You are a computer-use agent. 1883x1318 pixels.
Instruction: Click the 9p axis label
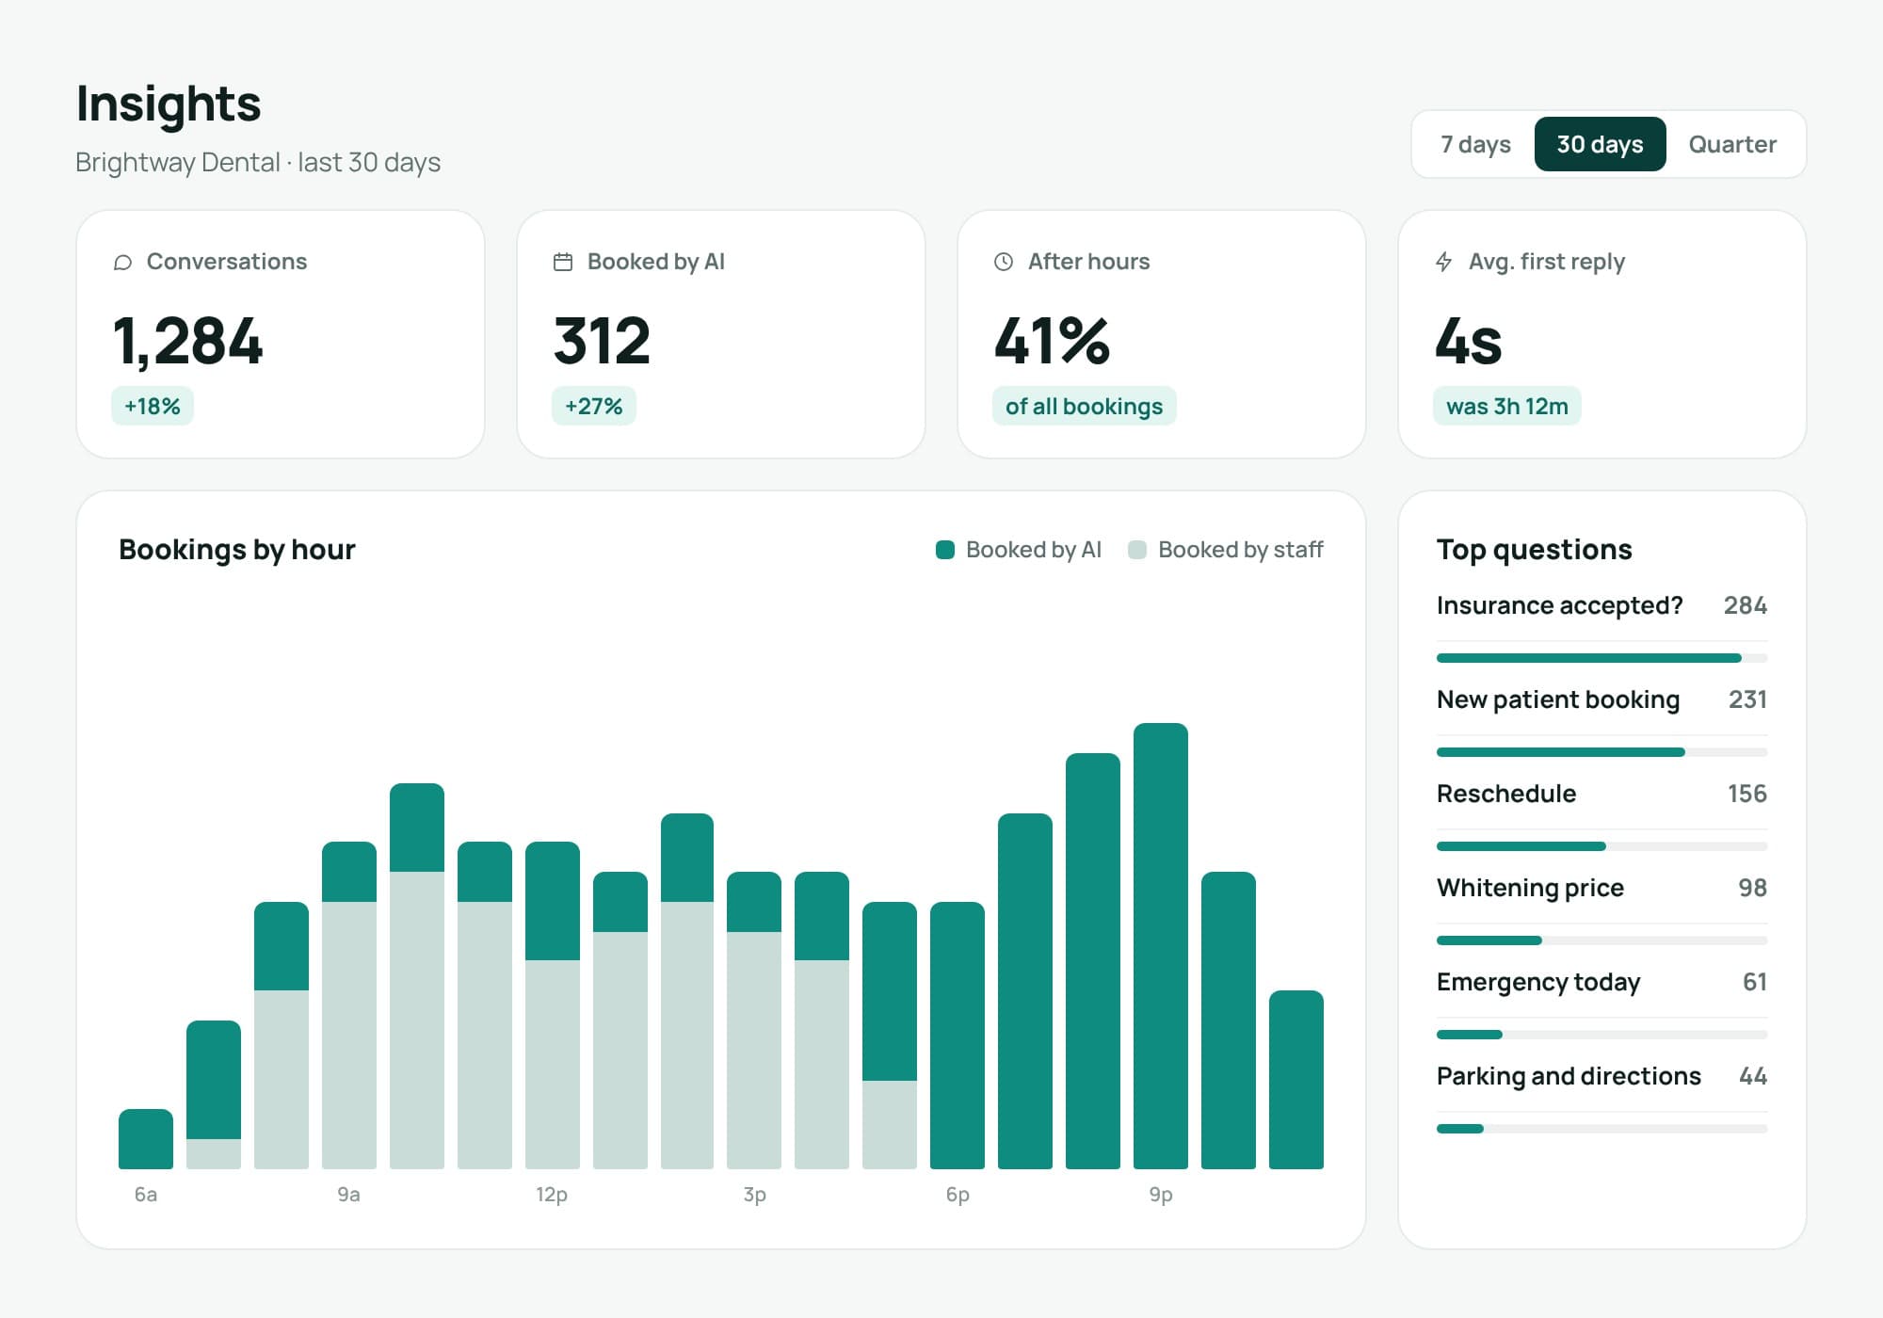[1161, 1195]
